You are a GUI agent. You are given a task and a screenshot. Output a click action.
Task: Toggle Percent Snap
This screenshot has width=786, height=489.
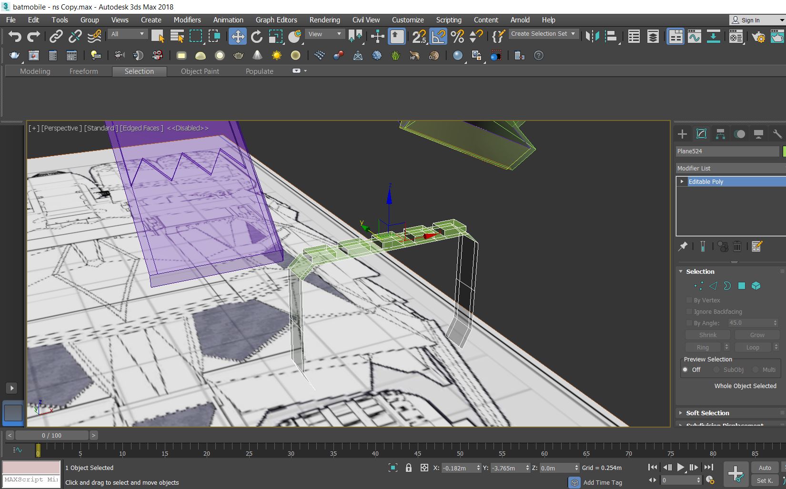pos(457,36)
